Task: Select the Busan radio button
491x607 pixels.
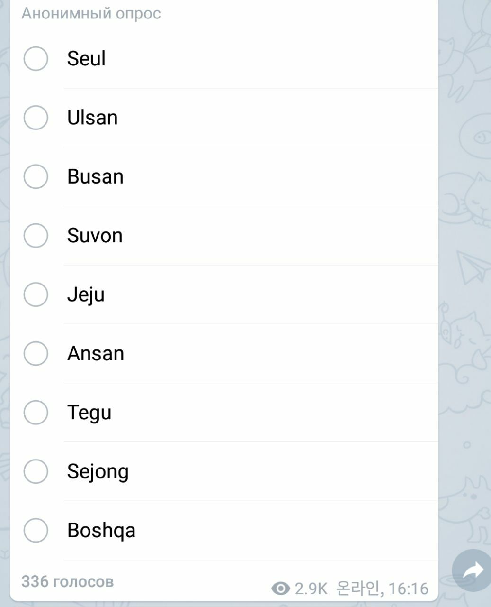Action: click(36, 176)
